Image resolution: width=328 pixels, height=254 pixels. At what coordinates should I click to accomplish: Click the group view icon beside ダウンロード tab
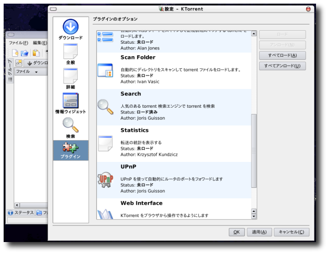[x=19, y=62]
